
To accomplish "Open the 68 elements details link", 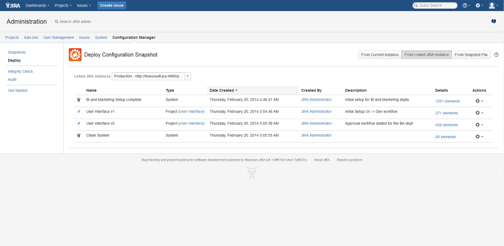I will point(445,137).
